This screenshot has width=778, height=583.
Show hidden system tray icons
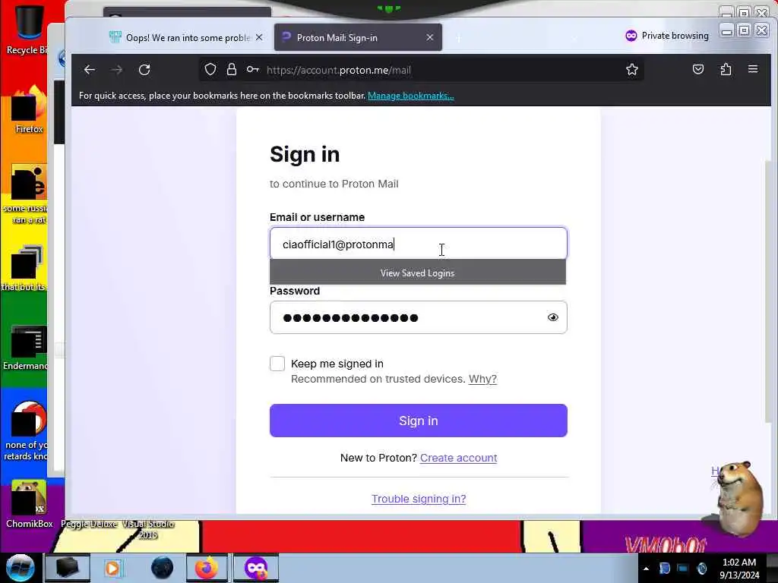[x=646, y=569]
